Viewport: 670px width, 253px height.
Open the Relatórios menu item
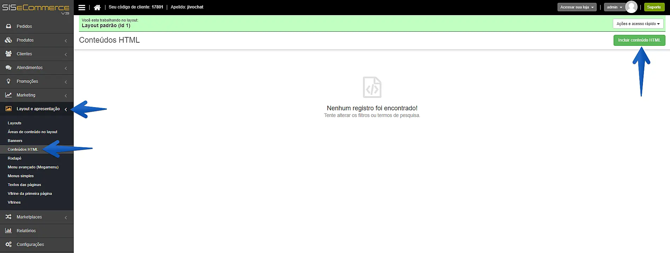(37, 231)
